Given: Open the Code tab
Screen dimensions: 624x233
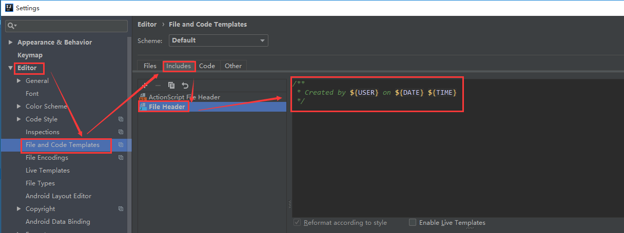Looking at the screenshot, I should point(207,66).
